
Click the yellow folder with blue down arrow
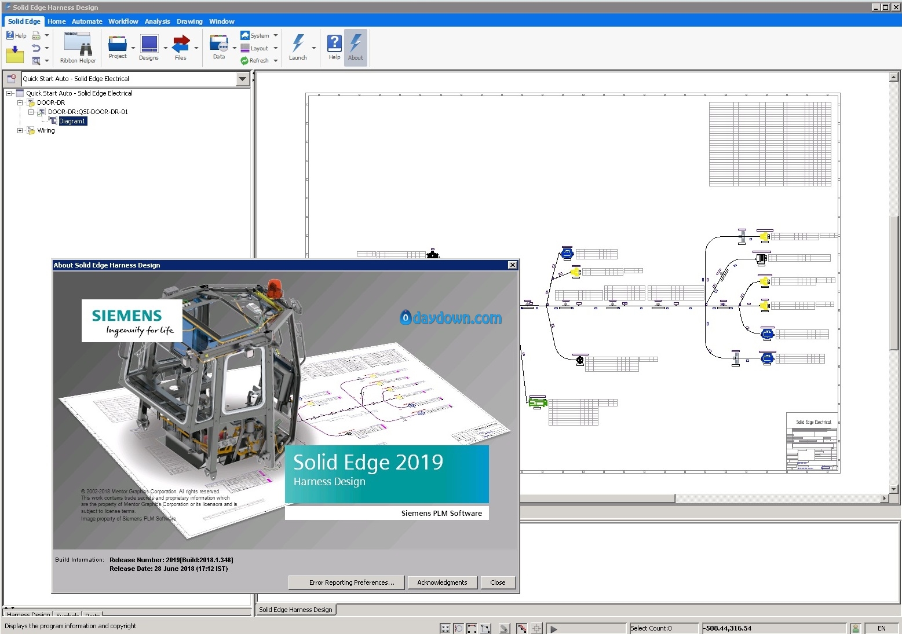click(14, 55)
